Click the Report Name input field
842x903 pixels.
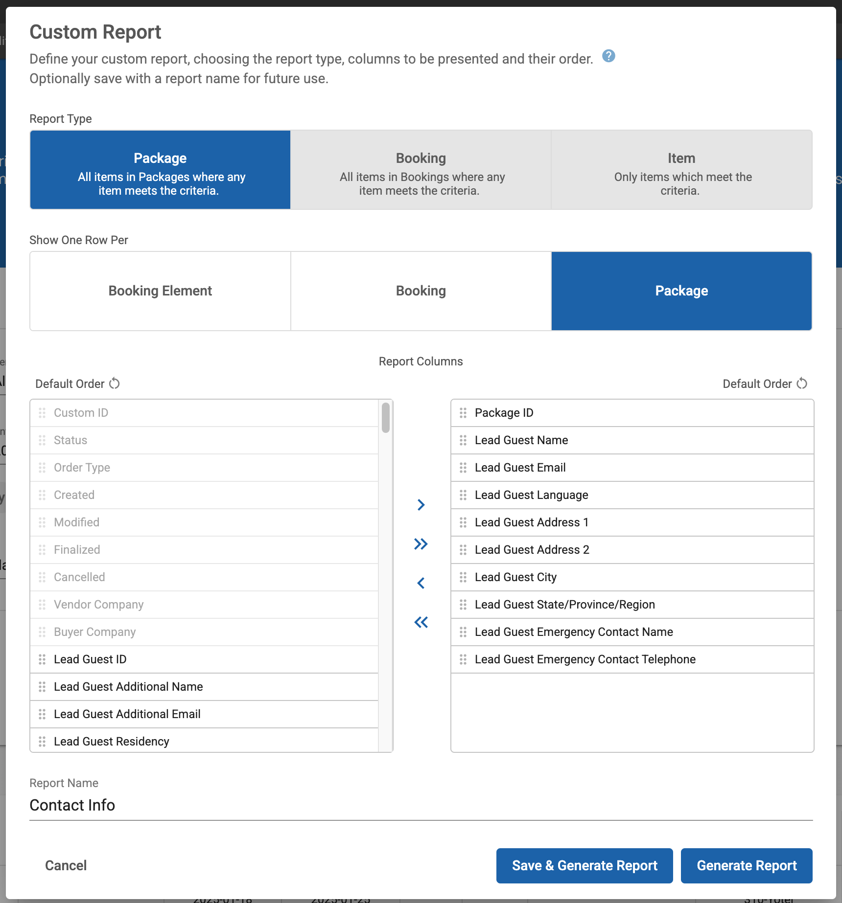pyautogui.click(x=421, y=805)
